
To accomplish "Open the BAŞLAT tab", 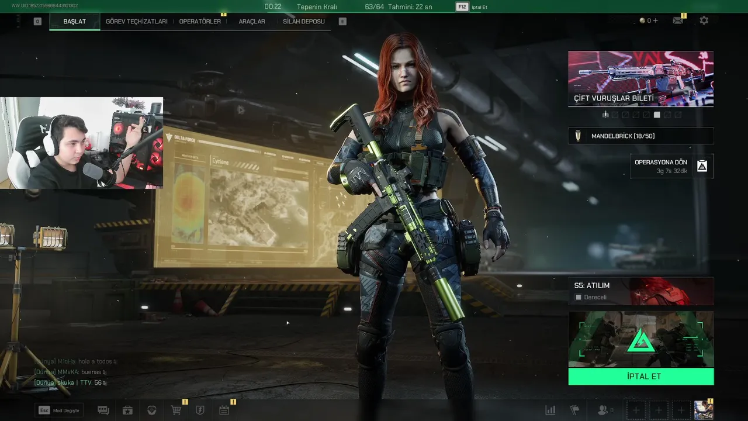I will click(74, 22).
